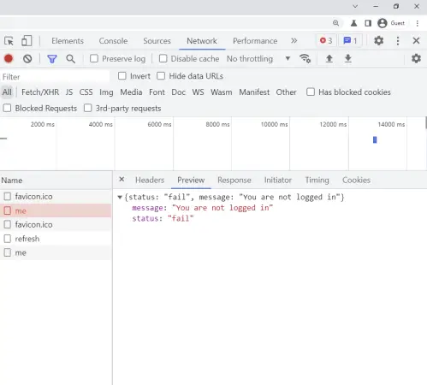The height and width of the screenshot is (385, 427).
Task: Clear the network log
Action: pyautogui.click(x=27, y=59)
